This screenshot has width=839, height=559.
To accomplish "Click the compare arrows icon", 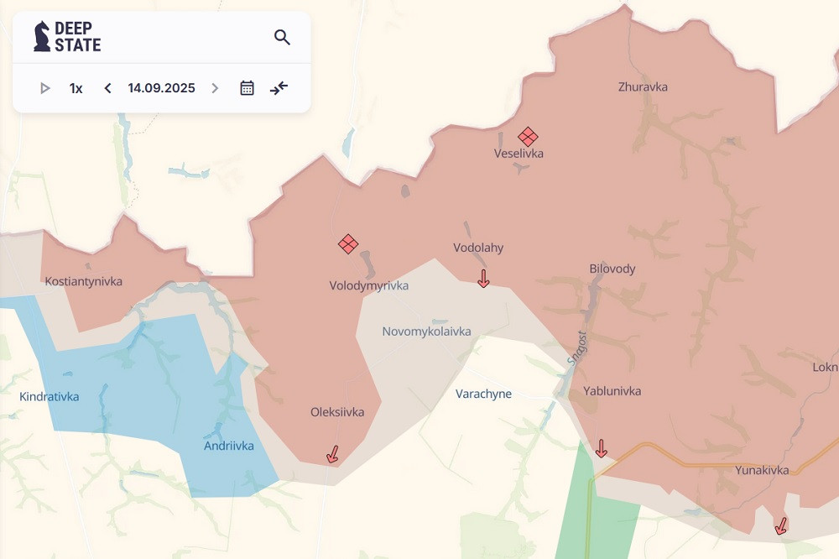I will [x=279, y=88].
